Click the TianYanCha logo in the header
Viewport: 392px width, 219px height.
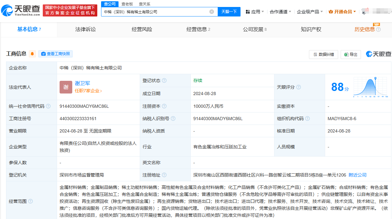(x=21, y=10)
